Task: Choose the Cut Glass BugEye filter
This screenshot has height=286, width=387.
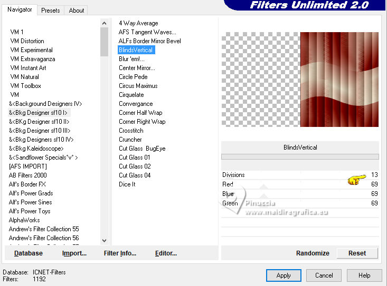Action: [142, 149]
